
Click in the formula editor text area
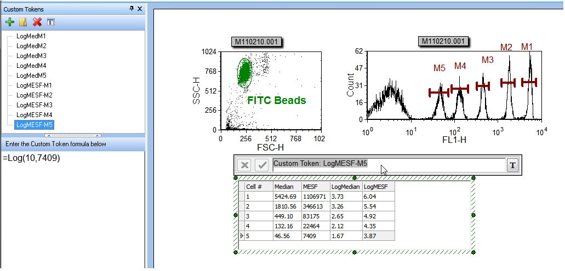pyautogui.click(x=72, y=208)
